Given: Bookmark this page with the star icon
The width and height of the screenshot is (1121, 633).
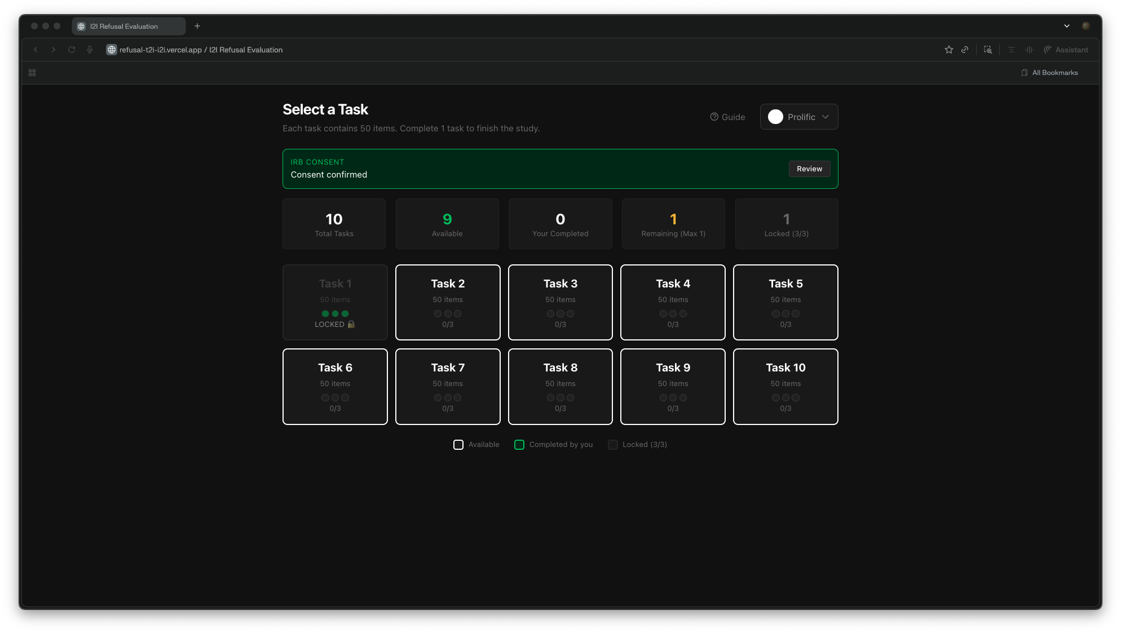Looking at the screenshot, I should [948, 50].
